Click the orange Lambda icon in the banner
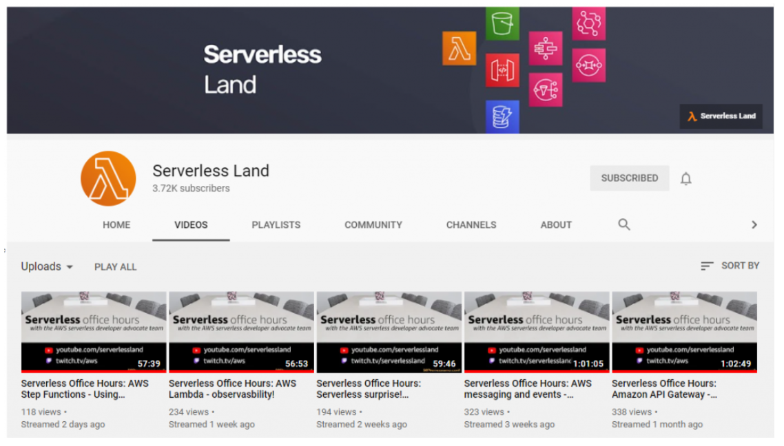Image resolution: width=784 pixels, height=446 pixels. pos(459,48)
